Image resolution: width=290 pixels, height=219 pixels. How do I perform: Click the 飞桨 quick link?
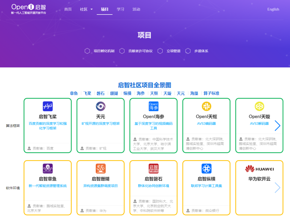pyautogui.click(x=87, y=93)
